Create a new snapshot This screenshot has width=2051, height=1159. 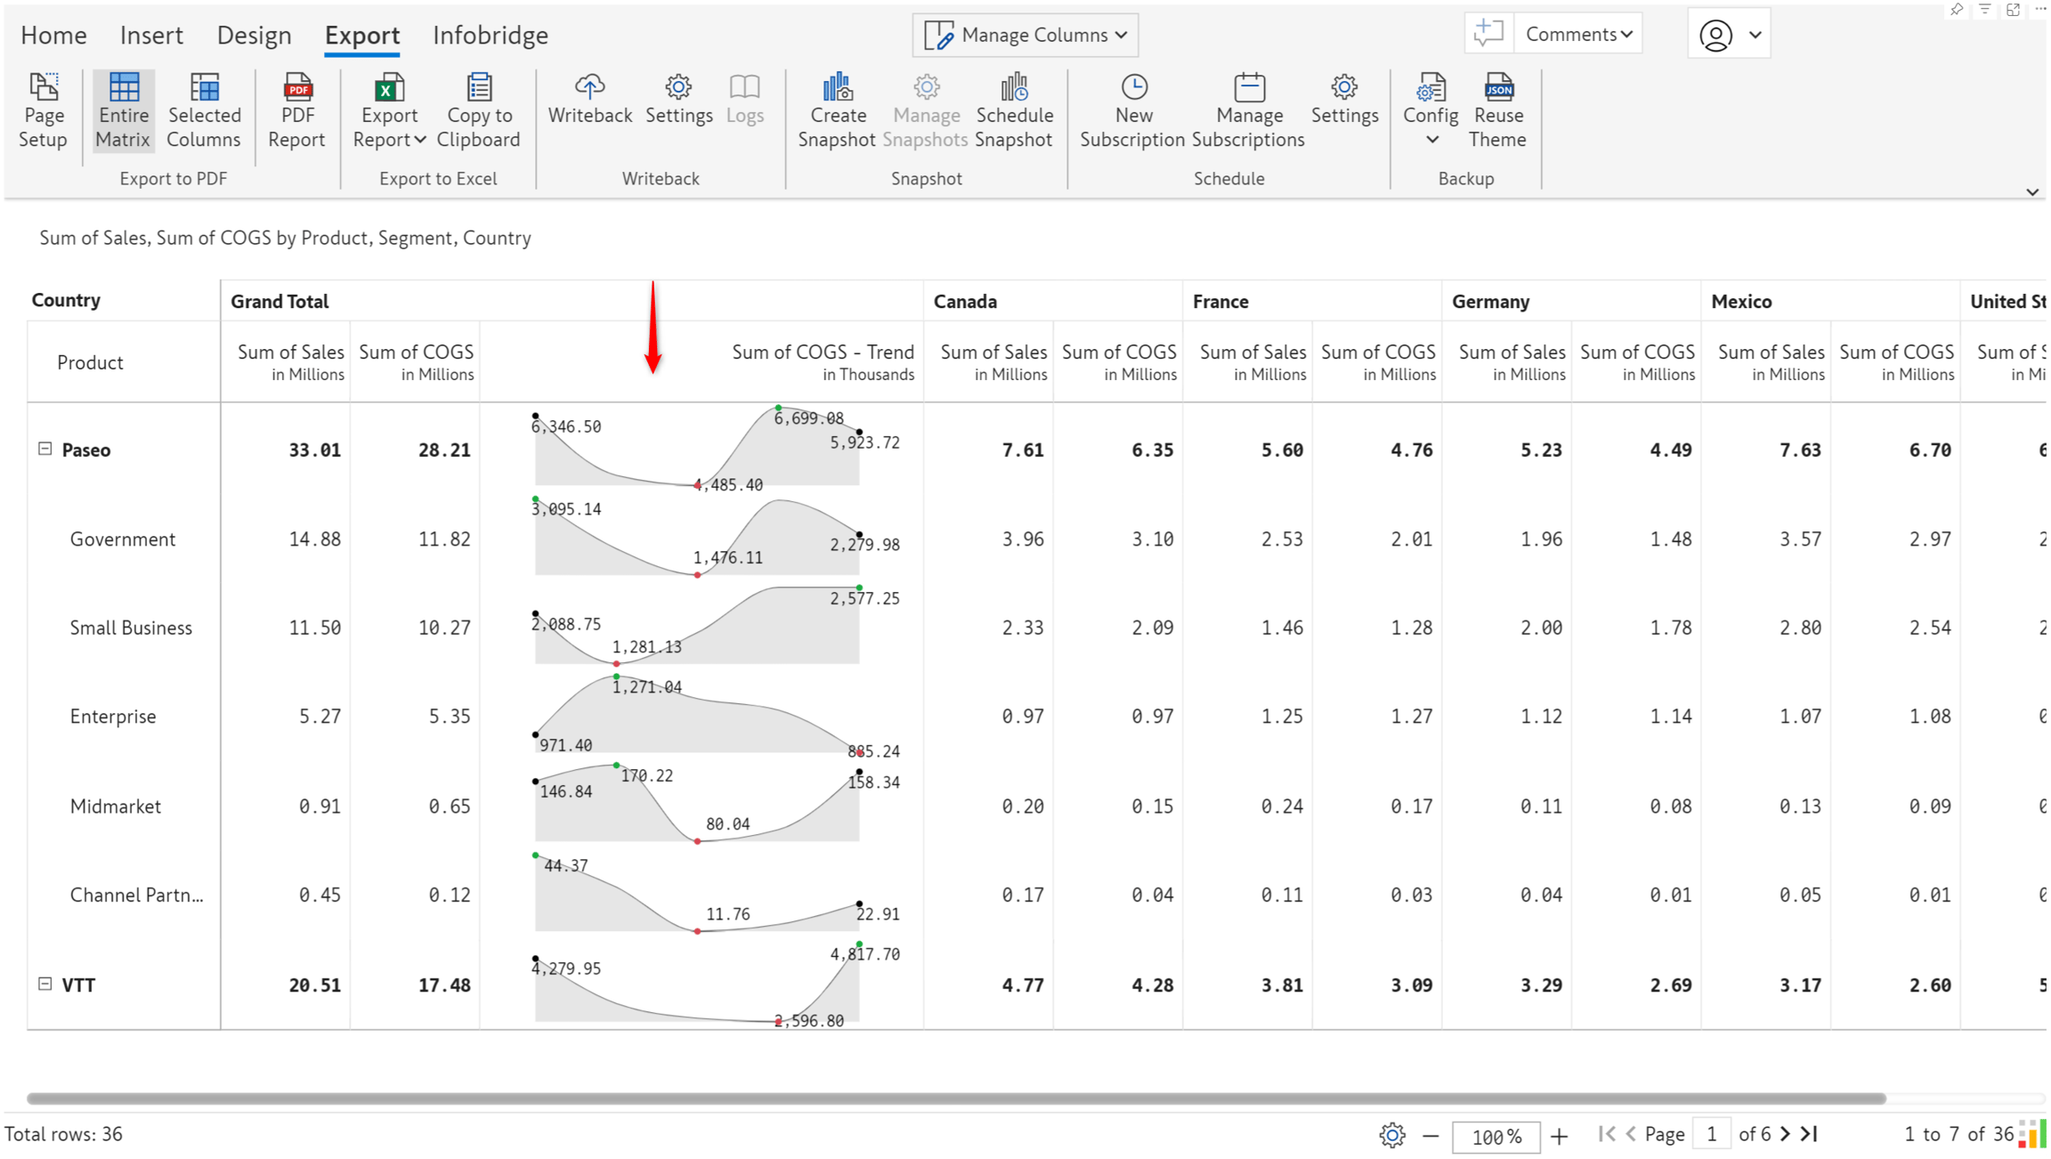pos(837,110)
